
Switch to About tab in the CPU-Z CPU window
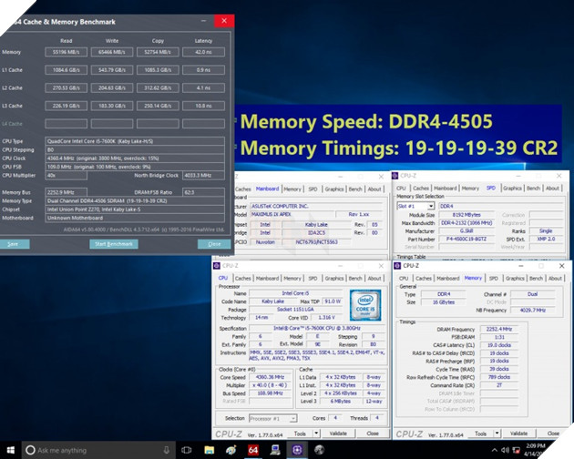click(374, 279)
